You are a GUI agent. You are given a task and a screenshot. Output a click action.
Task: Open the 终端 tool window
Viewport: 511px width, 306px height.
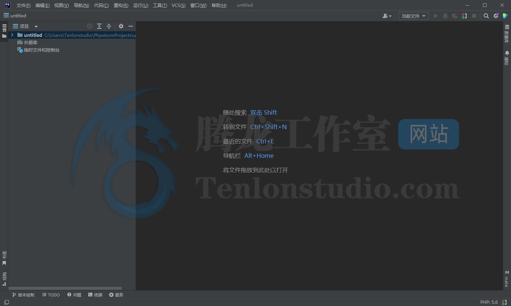pyautogui.click(x=95, y=295)
